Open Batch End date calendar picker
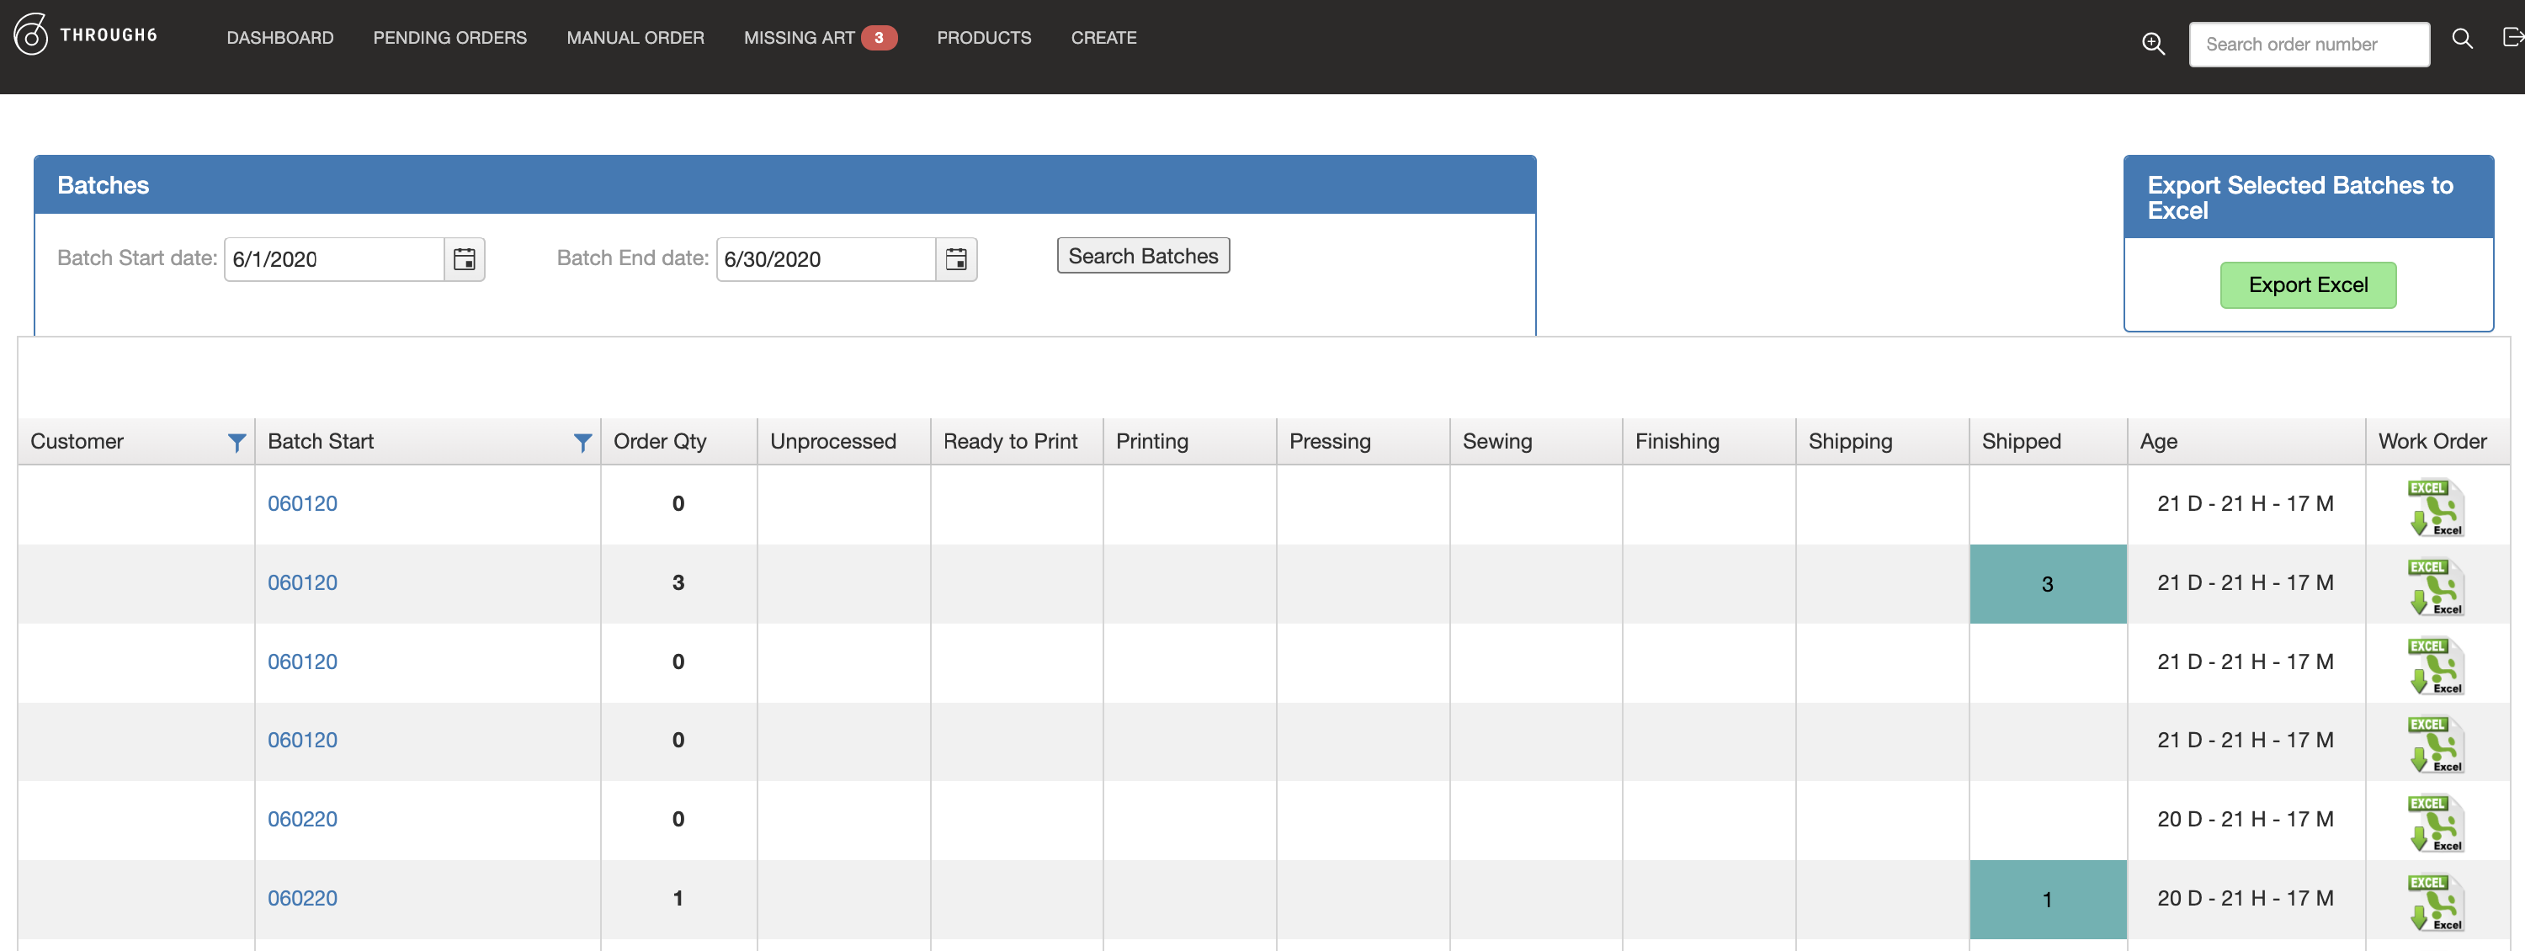 click(x=955, y=260)
